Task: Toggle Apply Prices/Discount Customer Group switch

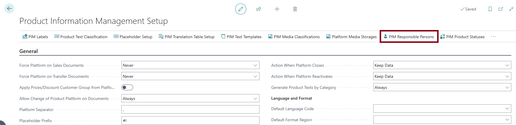Action: point(127,87)
